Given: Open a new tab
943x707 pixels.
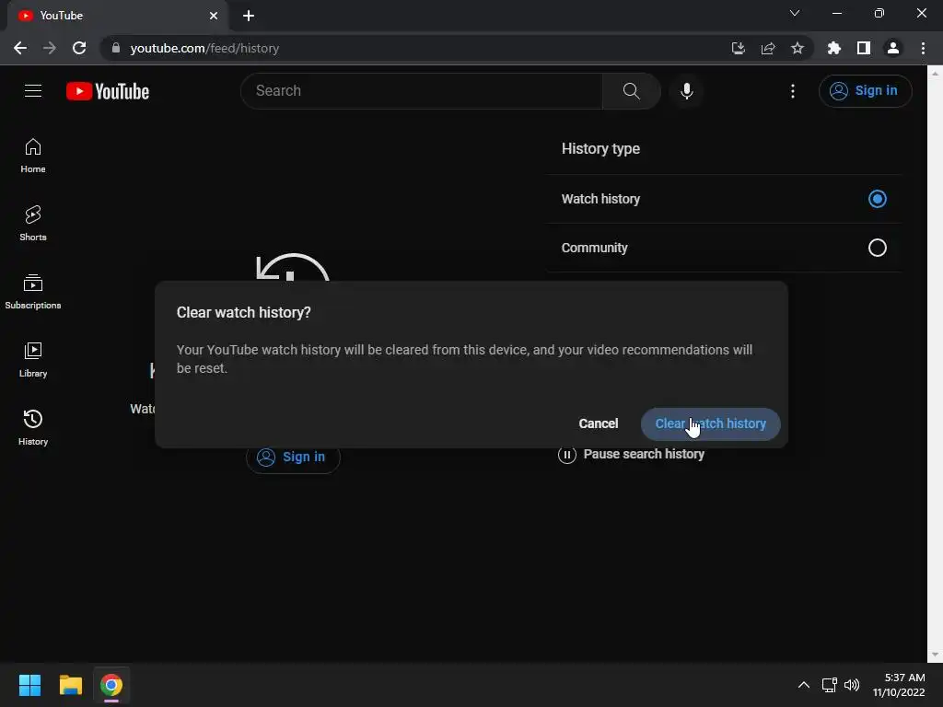Looking at the screenshot, I should pos(249,16).
